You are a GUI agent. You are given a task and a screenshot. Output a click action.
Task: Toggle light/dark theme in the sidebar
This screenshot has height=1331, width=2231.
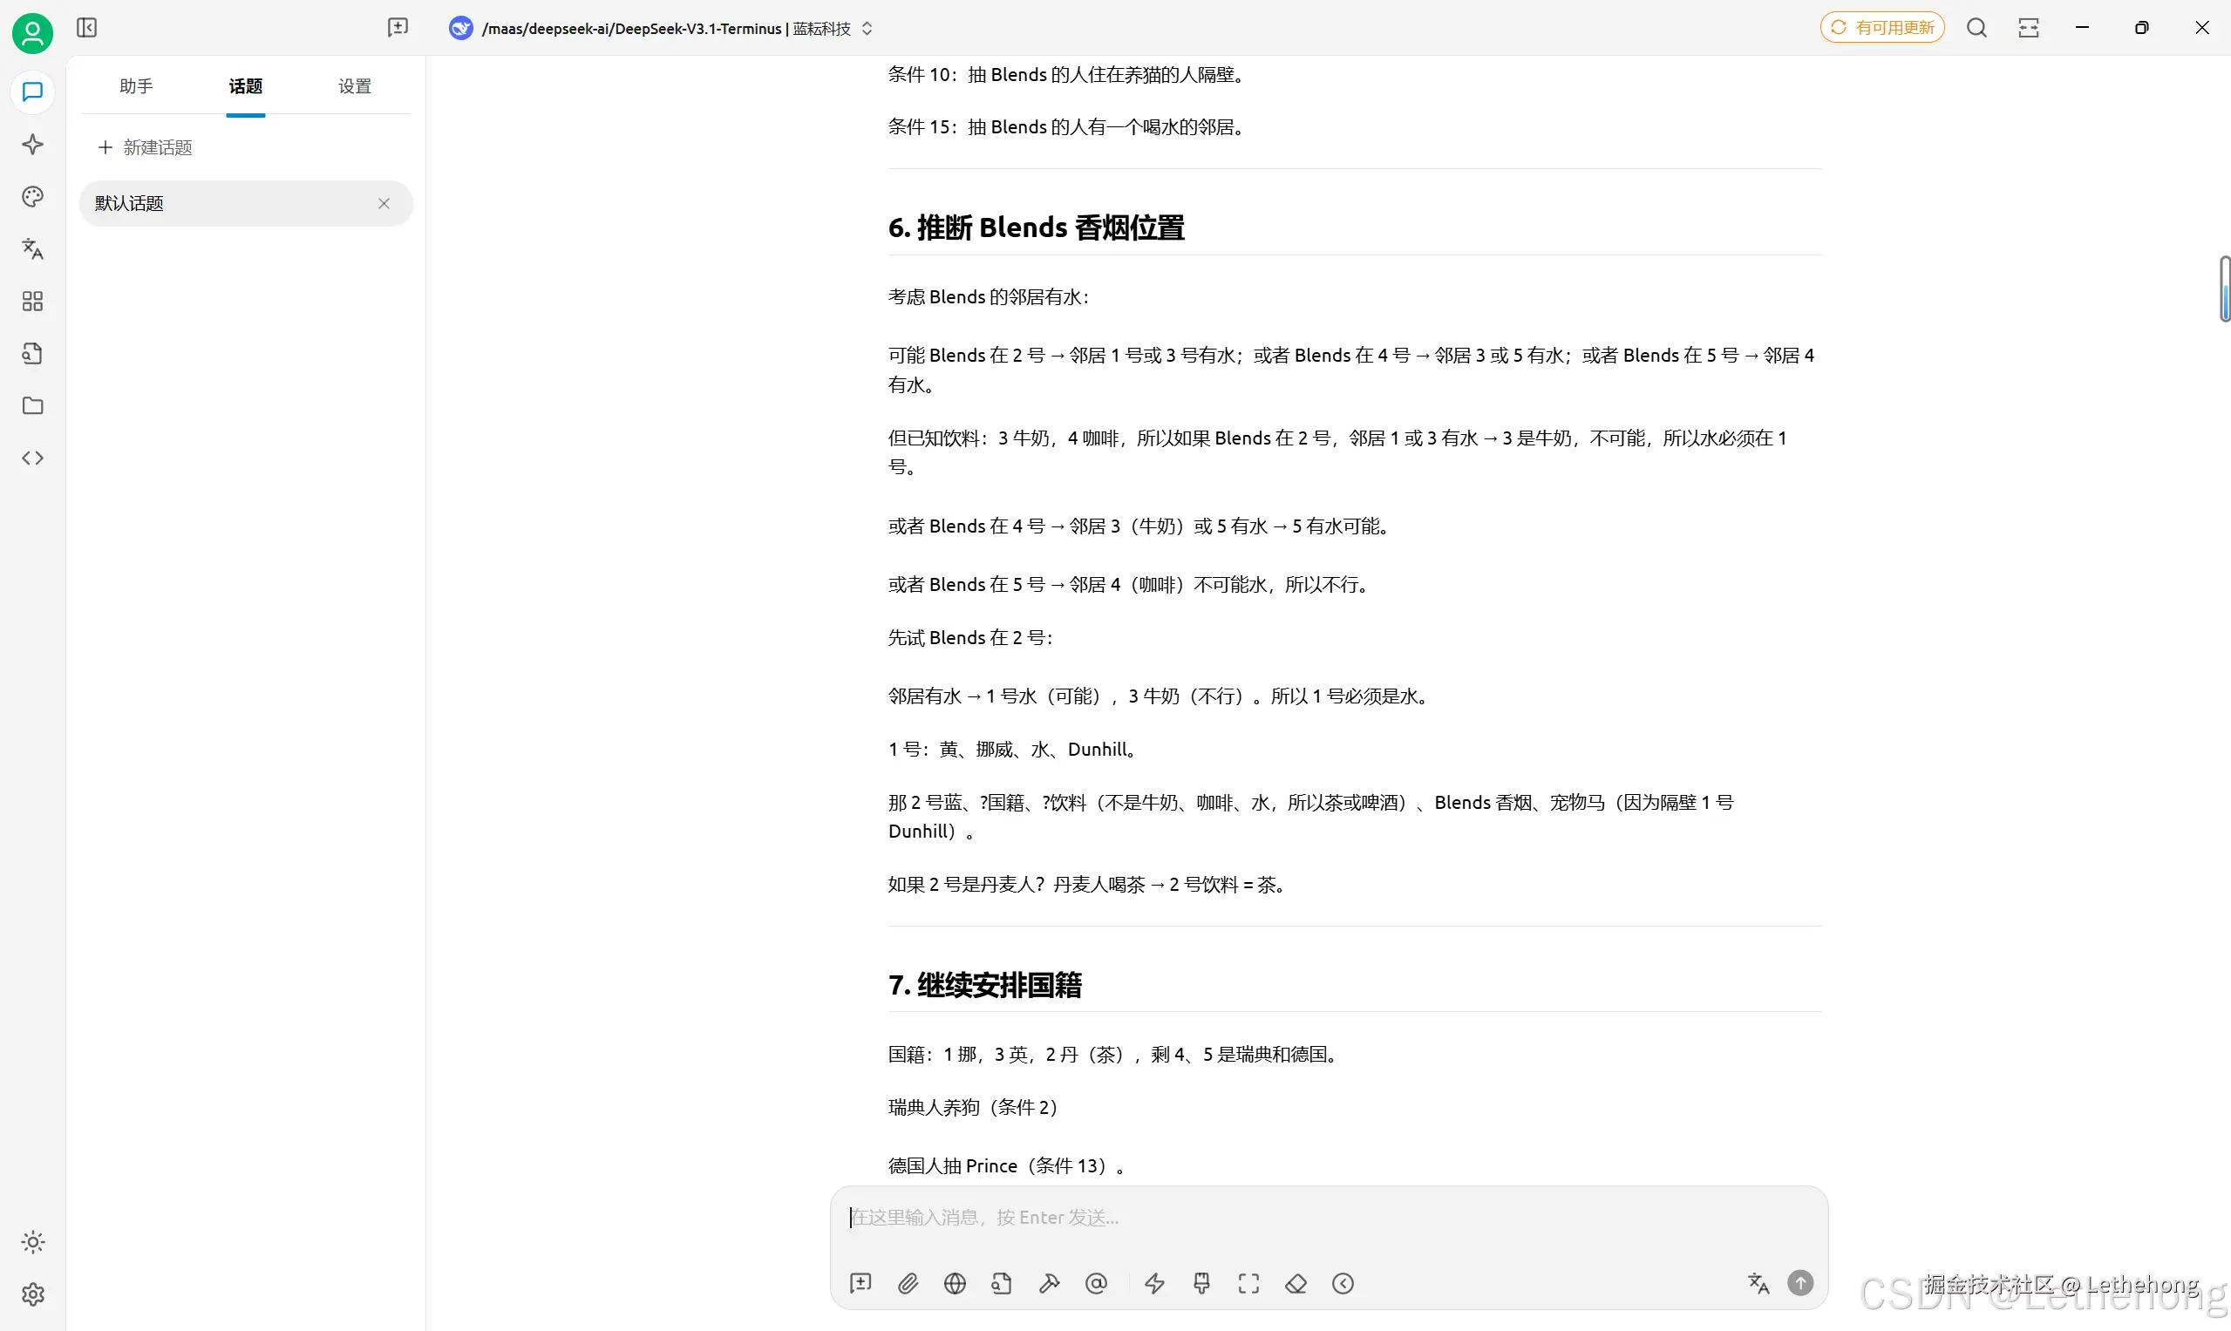tap(32, 1242)
